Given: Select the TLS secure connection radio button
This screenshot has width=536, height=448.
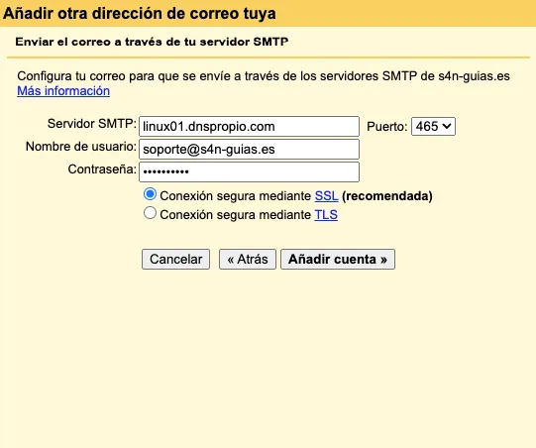Looking at the screenshot, I should click(x=150, y=213).
